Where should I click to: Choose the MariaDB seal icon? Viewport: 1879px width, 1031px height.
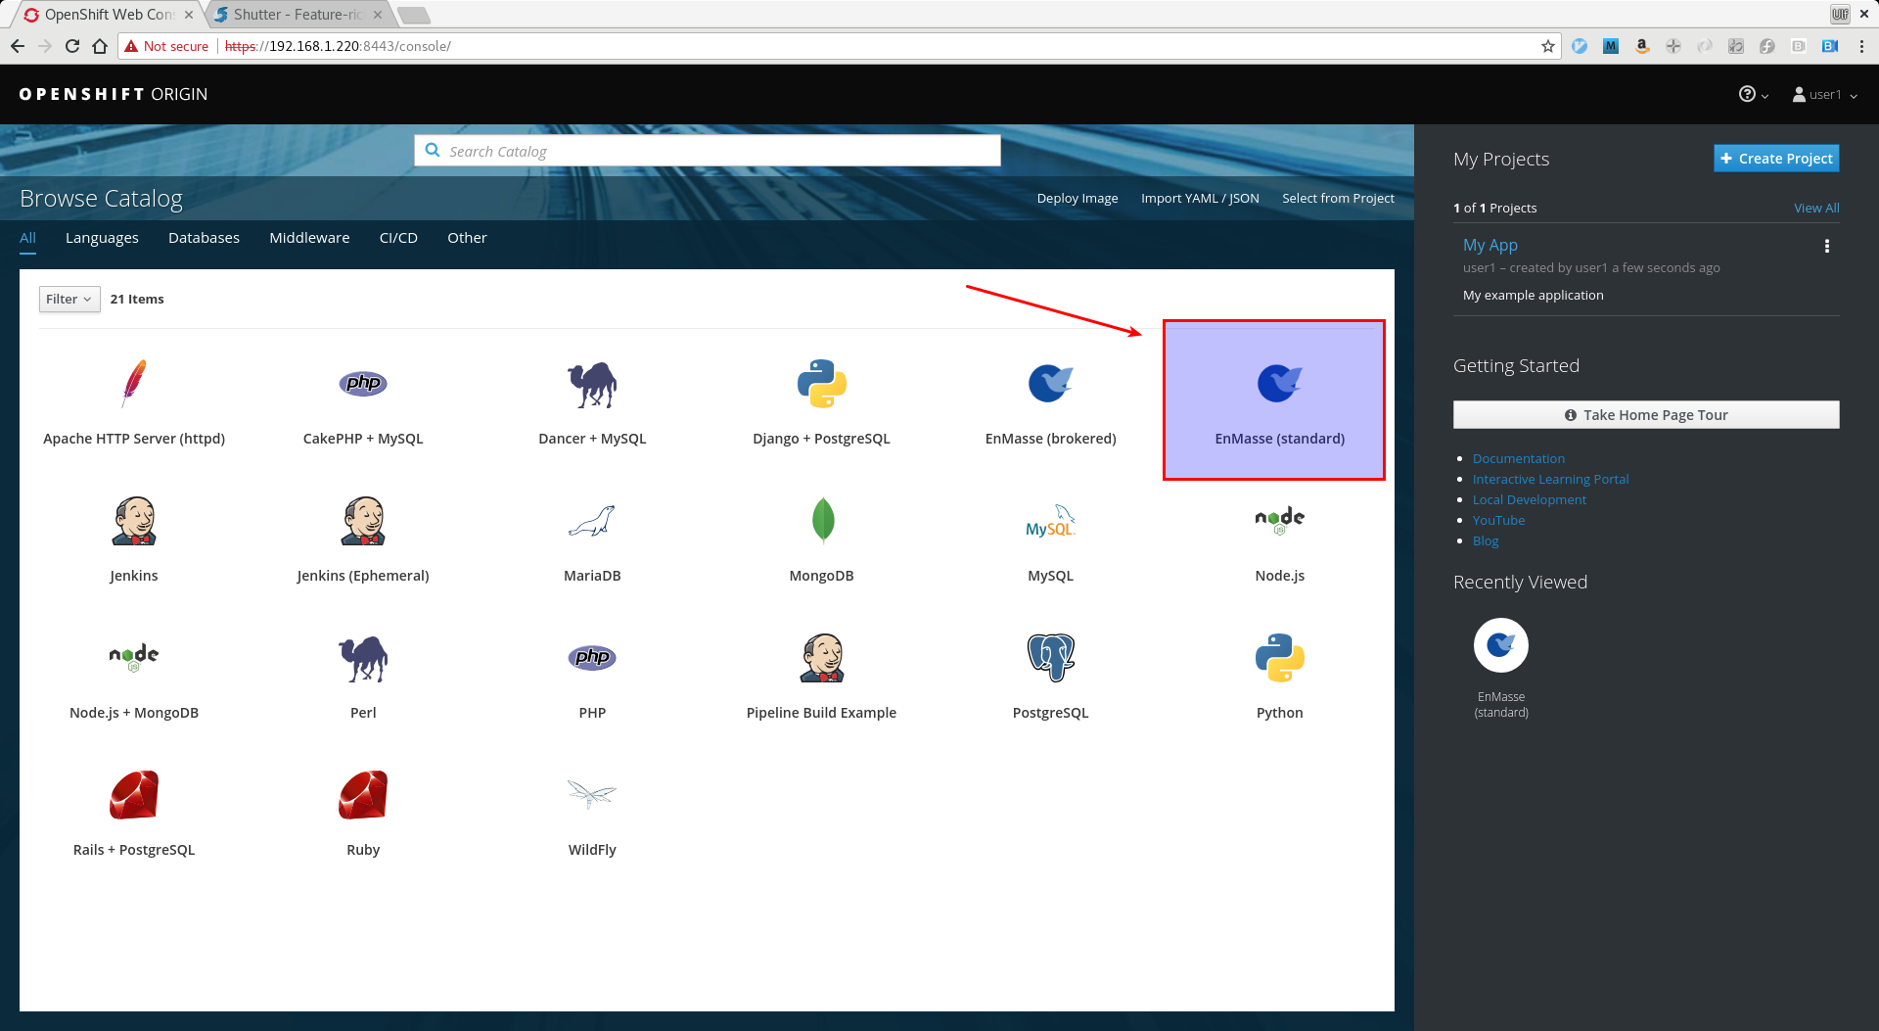click(592, 521)
